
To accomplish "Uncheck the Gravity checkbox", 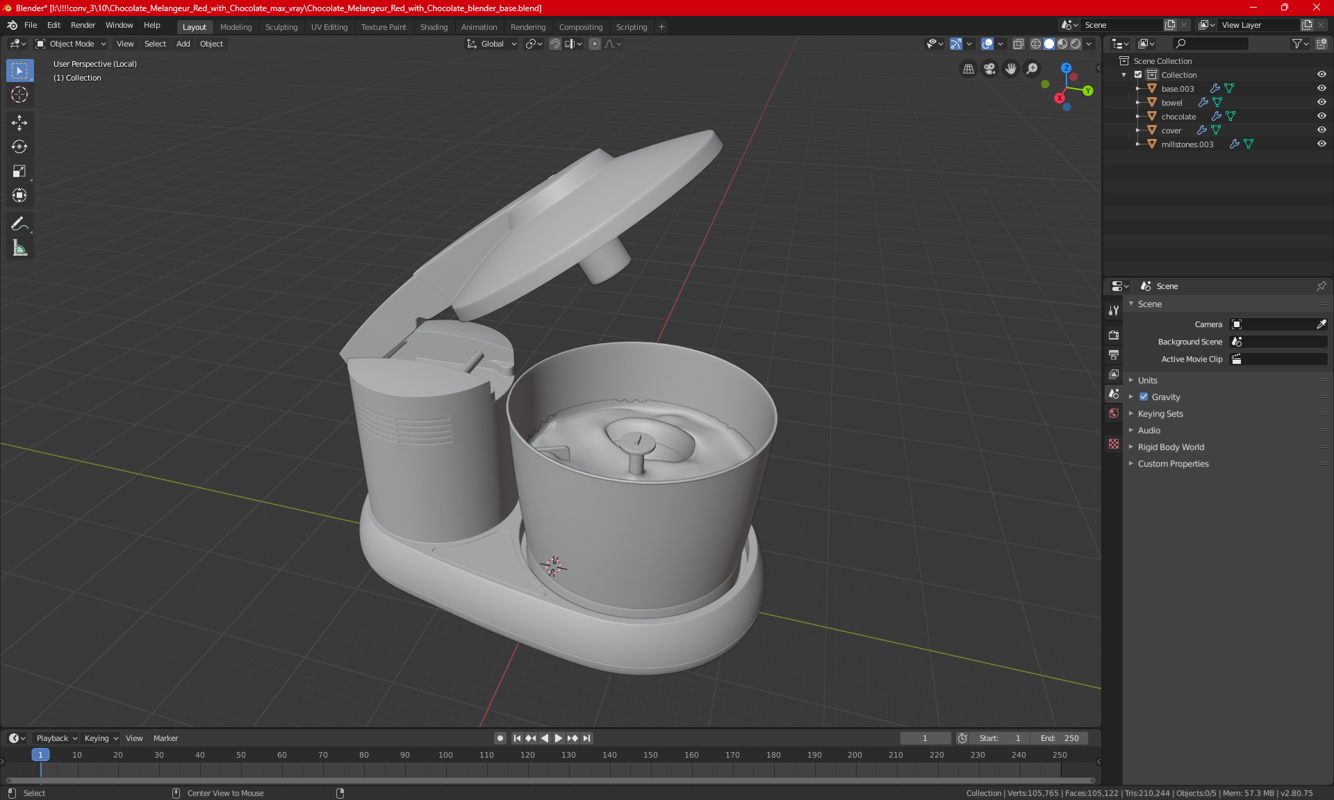I will [x=1144, y=397].
